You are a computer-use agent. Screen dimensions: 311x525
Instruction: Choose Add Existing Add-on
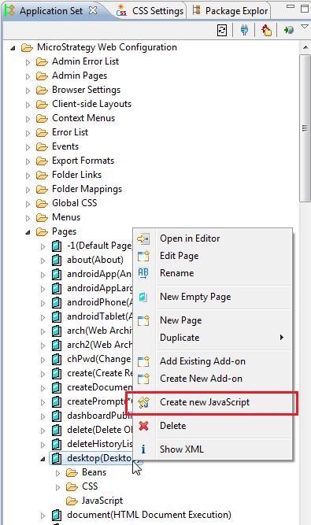click(x=213, y=361)
